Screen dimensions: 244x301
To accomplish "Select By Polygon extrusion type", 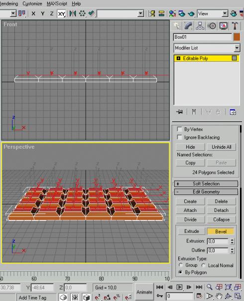I will [180, 272].
